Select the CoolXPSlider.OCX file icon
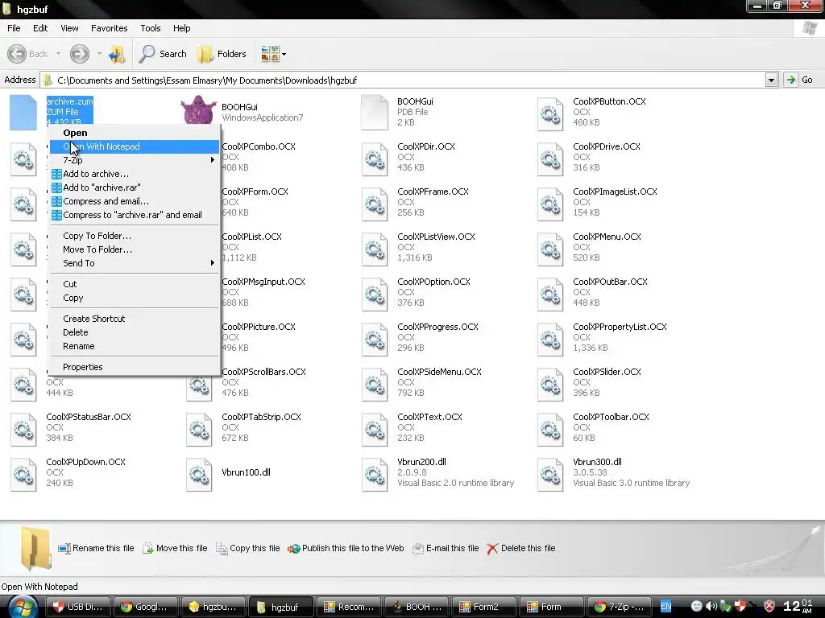The height and width of the screenshot is (618, 825). (x=549, y=384)
